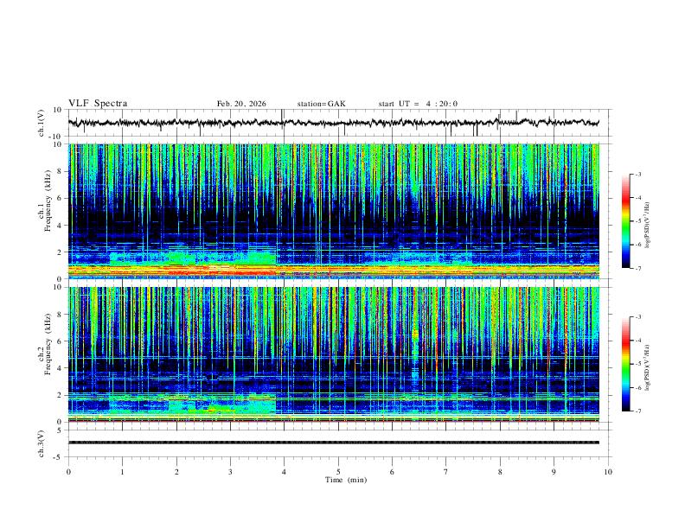This screenshot has height=529, width=685.
Task: Click the ch.3 black signal trace
Action: tap(334, 443)
